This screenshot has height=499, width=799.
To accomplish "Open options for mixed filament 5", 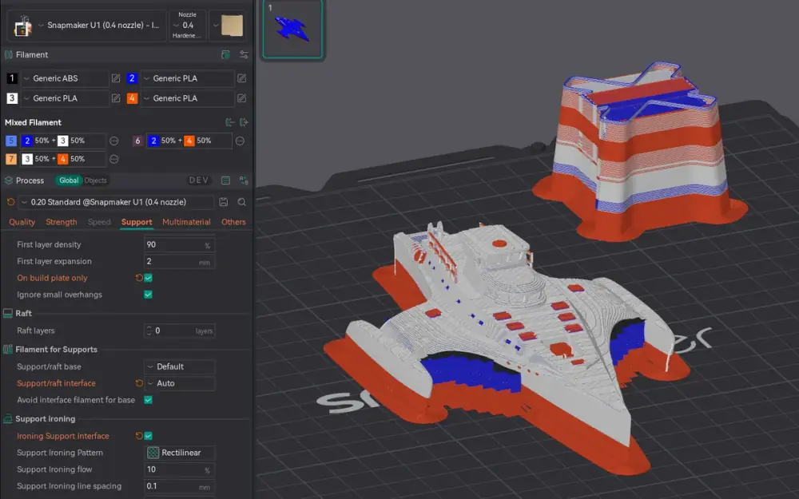I will click(x=114, y=141).
